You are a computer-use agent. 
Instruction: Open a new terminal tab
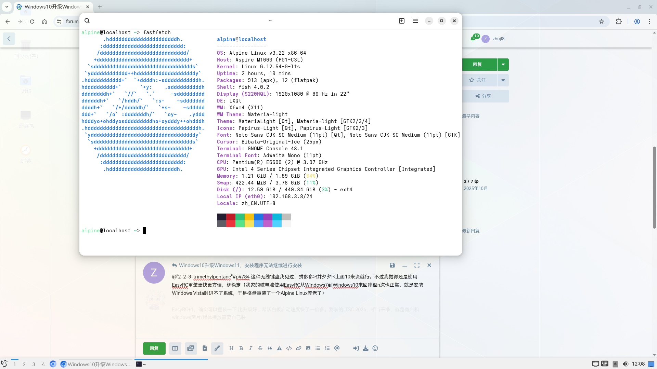402,21
